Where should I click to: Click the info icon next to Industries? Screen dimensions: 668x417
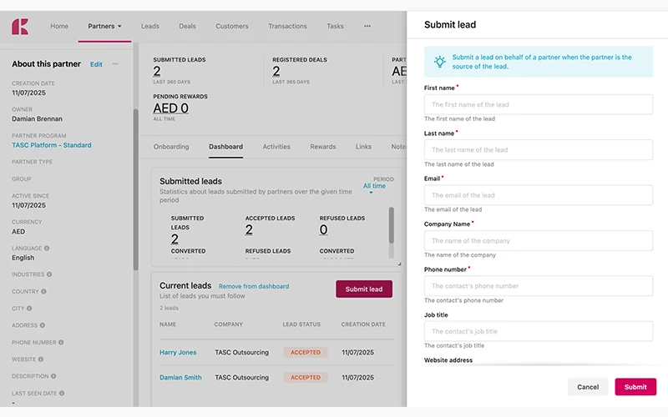(49, 274)
